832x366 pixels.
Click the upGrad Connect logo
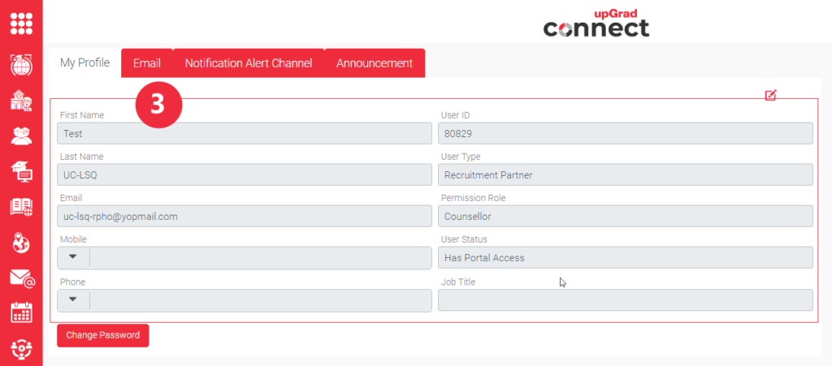click(x=596, y=22)
